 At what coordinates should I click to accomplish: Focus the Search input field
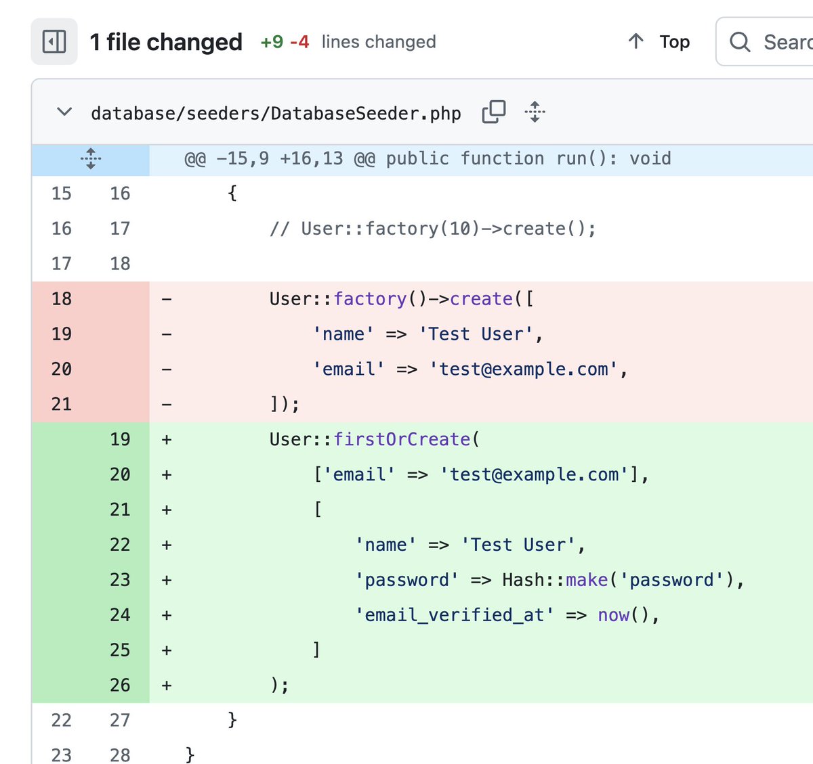coord(766,42)
